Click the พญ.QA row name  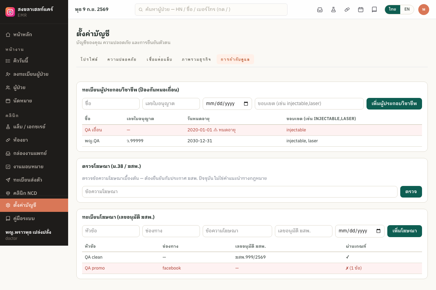[x=92, y=141]
